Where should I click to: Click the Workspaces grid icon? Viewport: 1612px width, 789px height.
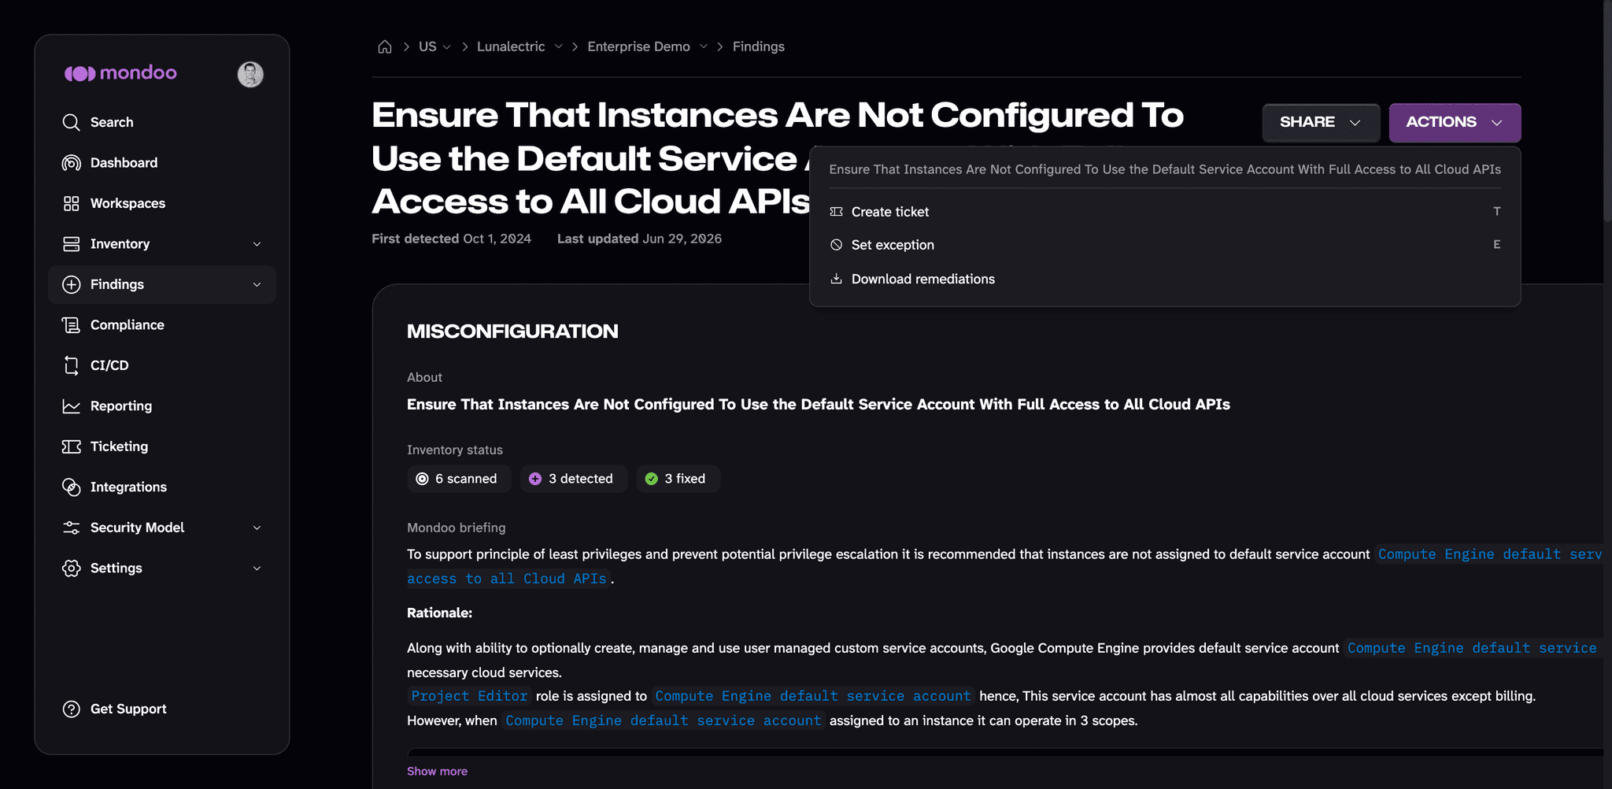(71, 203)
